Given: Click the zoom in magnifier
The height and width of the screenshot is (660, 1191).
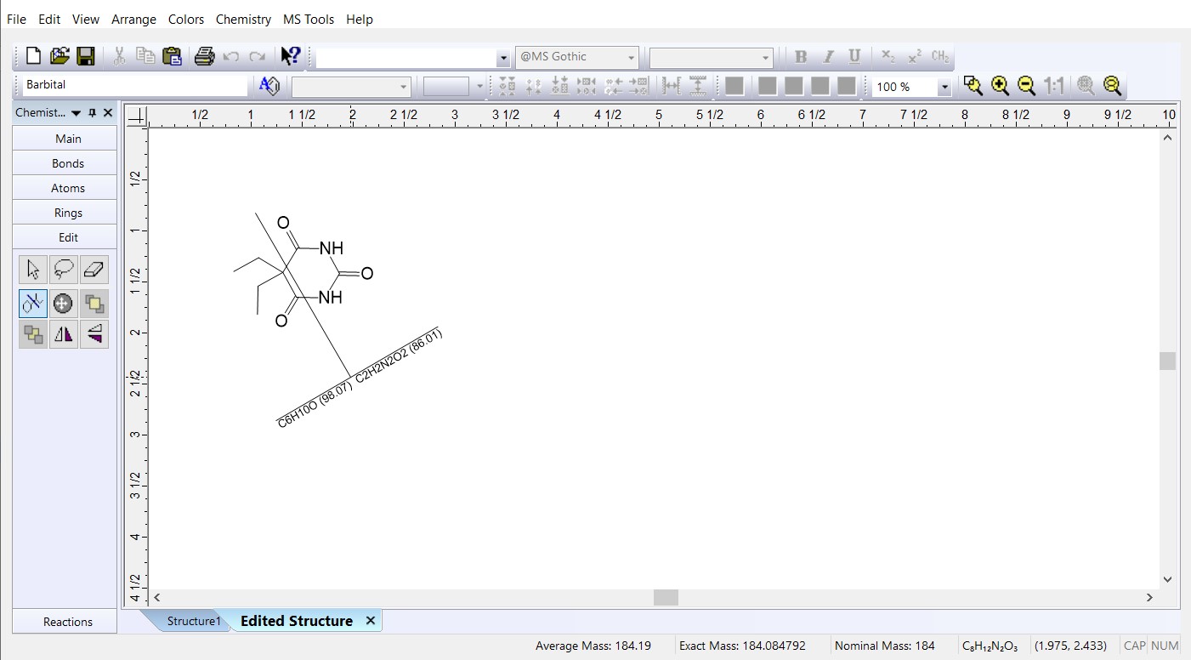Looking at the screenshot, I should (x=1000, y=86).
